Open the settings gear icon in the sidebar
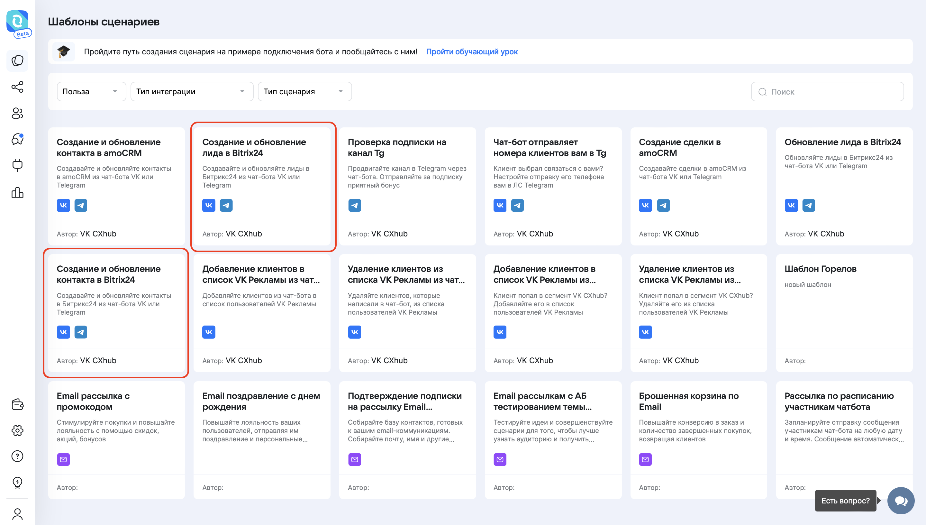926x525 pixels. coord(17,430)
